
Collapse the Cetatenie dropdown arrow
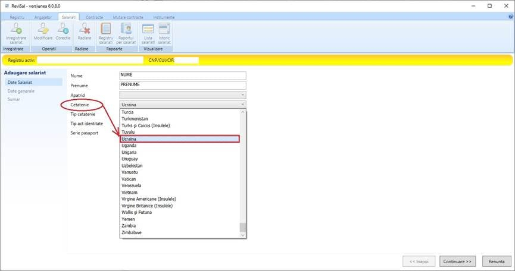click(242, 104)
